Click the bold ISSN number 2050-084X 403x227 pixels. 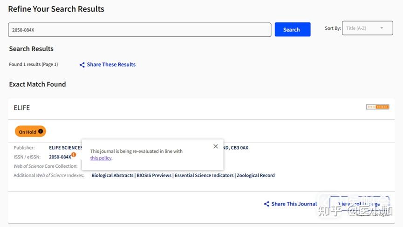pos(60,157)
